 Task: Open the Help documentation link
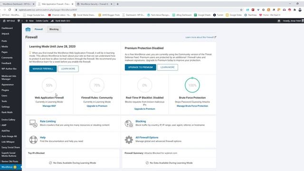point(43,137)
